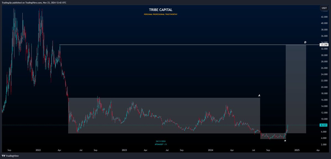Select the point label D on chart

pos(305,42)
